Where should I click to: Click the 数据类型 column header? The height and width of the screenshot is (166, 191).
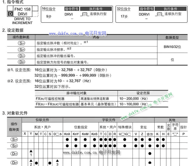(x=172, y=37)
